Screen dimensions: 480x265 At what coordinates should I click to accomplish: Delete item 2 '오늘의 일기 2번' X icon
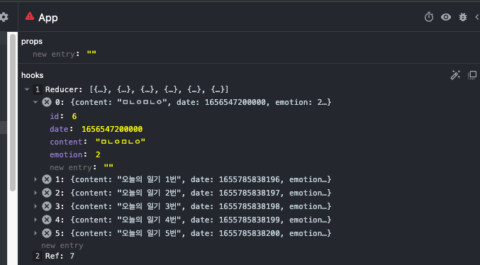tap(47, 193)
